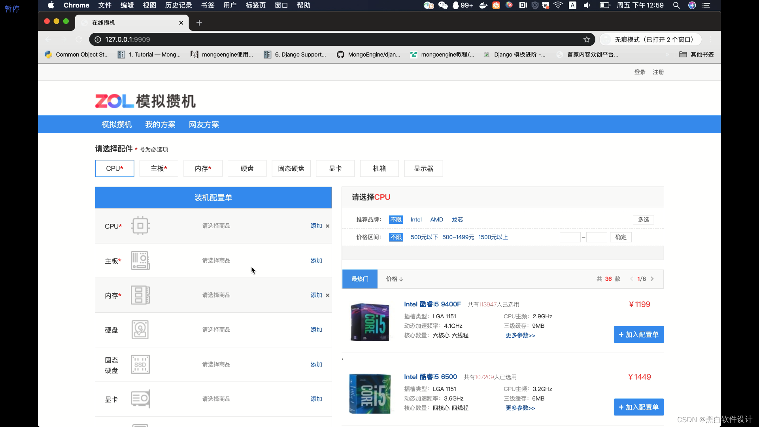The image size is (759, 427).
Task: Click the motherboard icon in config list
Action: click(x=140, y=261)
